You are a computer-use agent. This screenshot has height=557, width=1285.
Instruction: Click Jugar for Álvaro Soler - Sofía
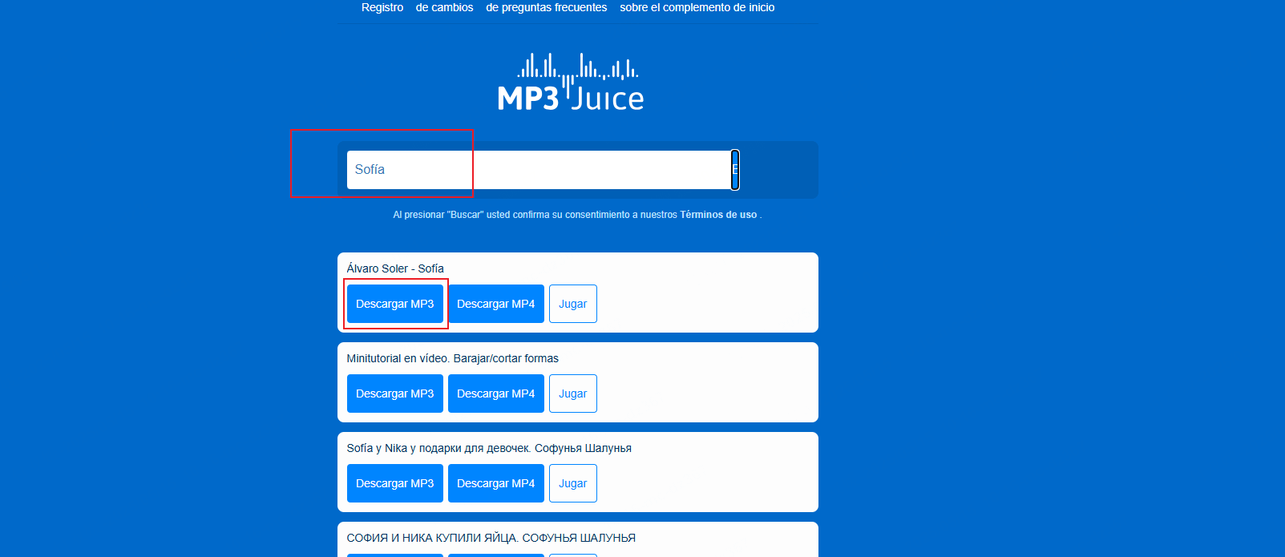click(573, 304)
